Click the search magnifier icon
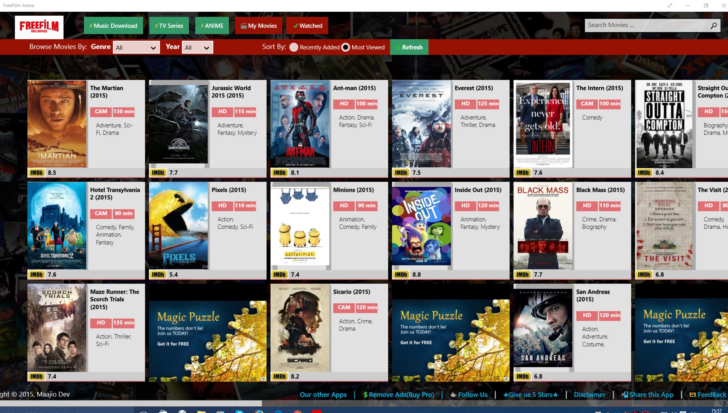The height and width of the screenshot is (413, 728). (713, 25)
